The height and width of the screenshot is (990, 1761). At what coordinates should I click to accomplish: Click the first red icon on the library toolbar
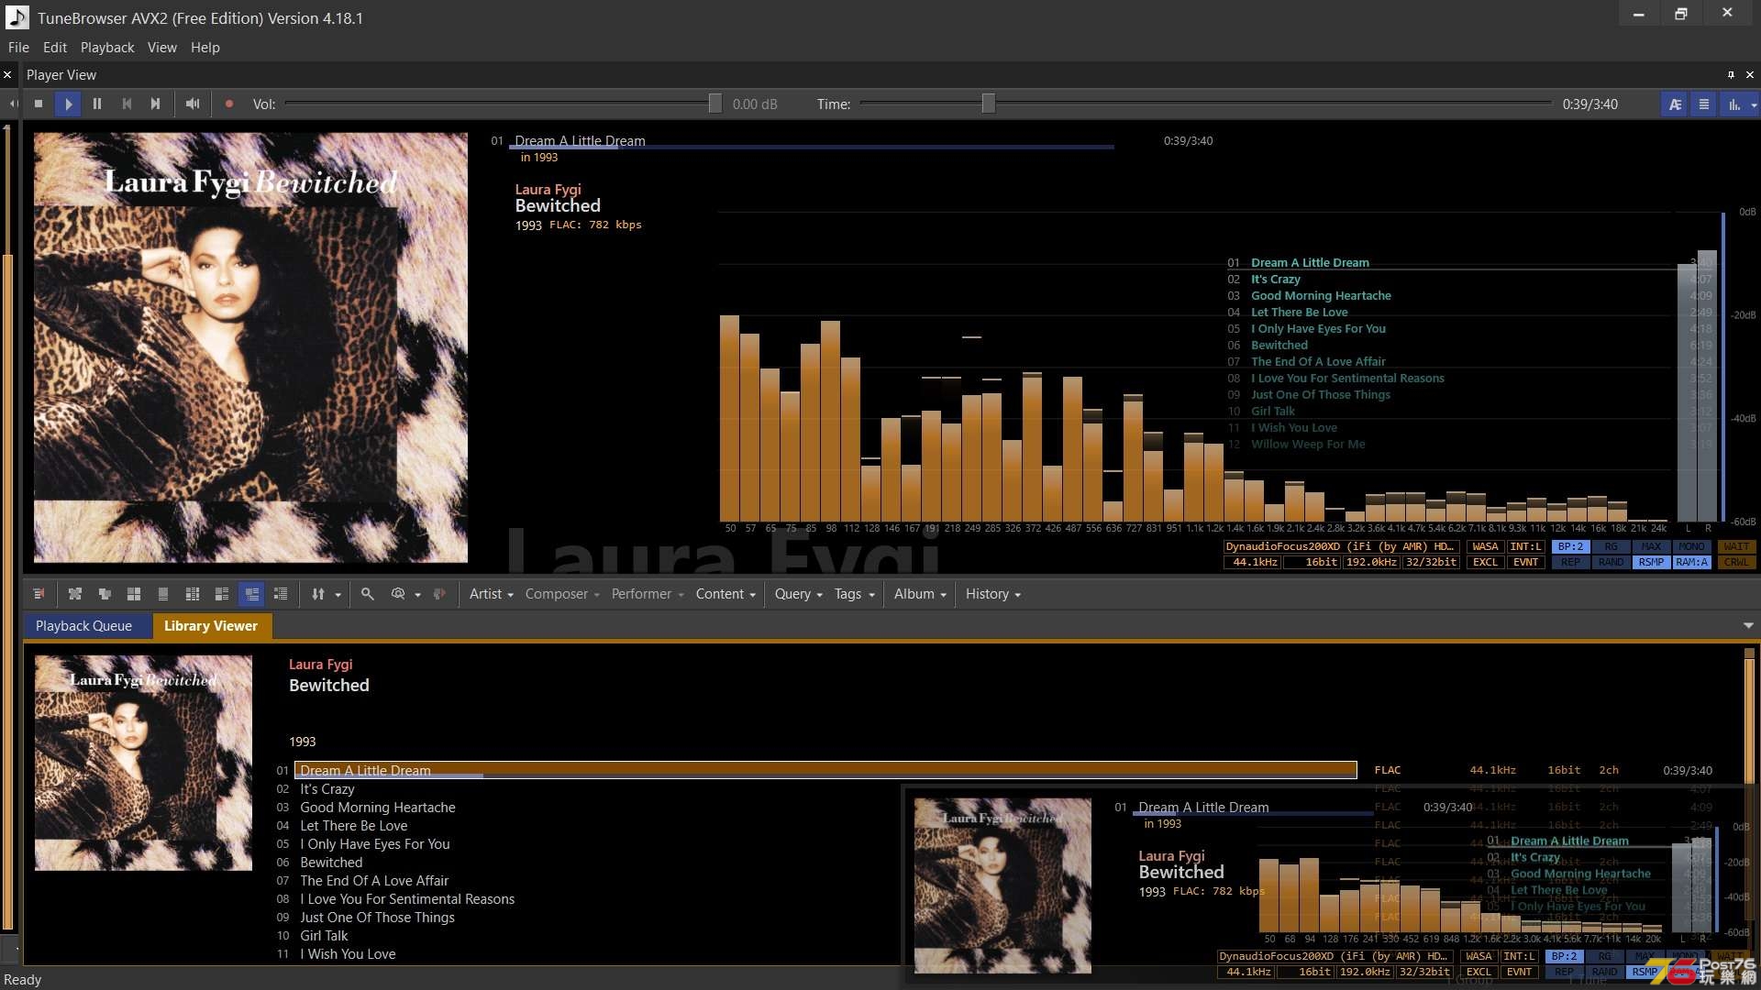pos(39,594)
